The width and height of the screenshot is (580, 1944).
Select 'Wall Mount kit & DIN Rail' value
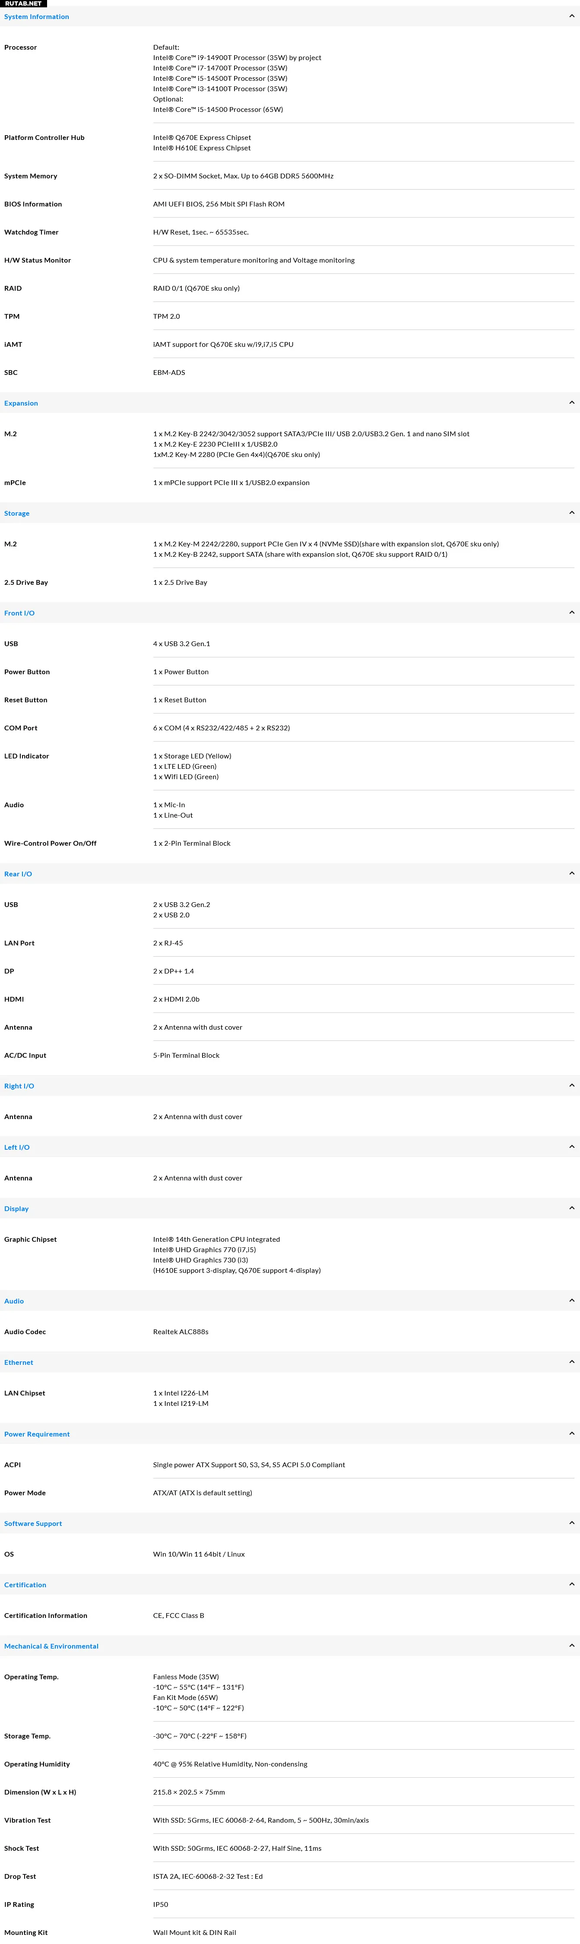tap(195, 1933)
